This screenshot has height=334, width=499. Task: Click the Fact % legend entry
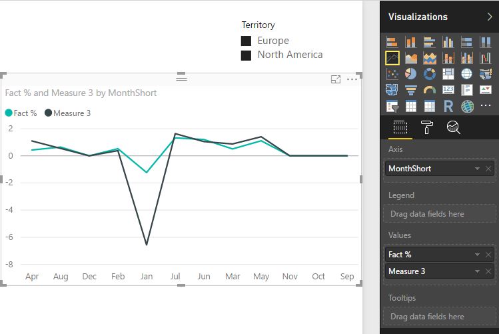(21, 113)
